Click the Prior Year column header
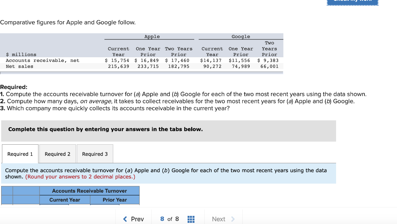Image resolution: width=397 pixels, height=224 pixels. [115, 200]
